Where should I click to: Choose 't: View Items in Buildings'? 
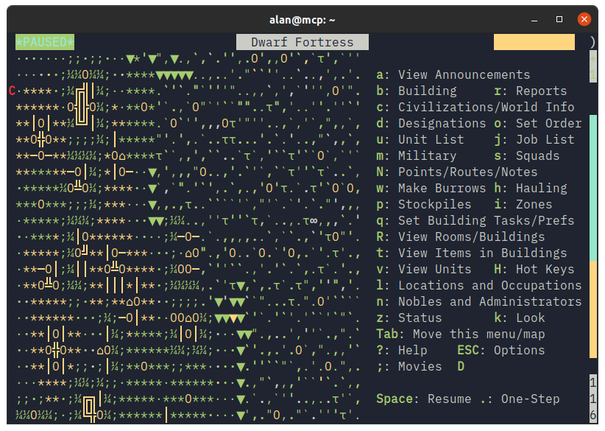point(472,253)
